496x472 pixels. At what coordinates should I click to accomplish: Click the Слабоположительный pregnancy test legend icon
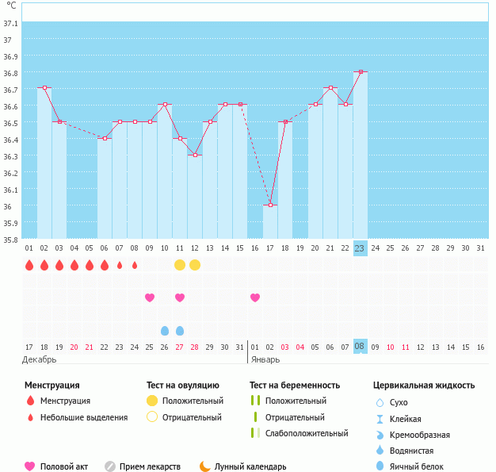tap(255, 433)
